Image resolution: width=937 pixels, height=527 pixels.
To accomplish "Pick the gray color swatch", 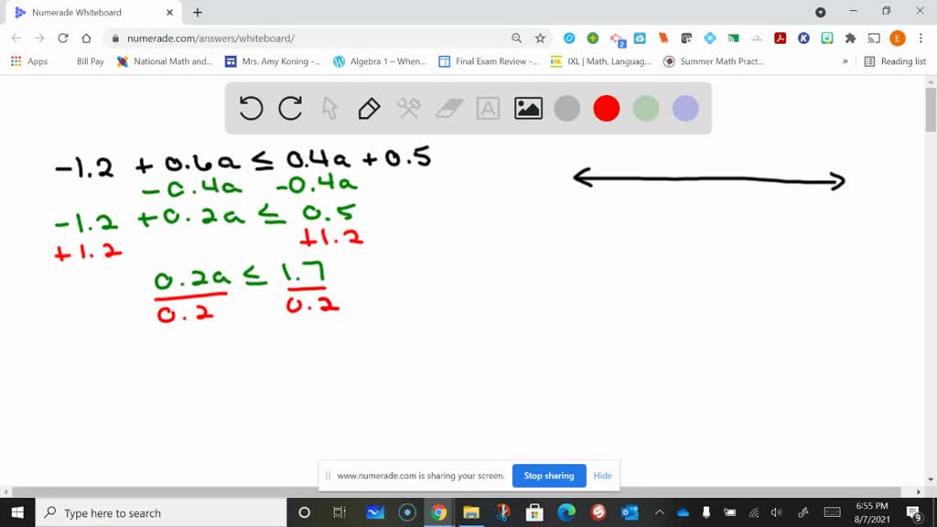I will point(567,109).
